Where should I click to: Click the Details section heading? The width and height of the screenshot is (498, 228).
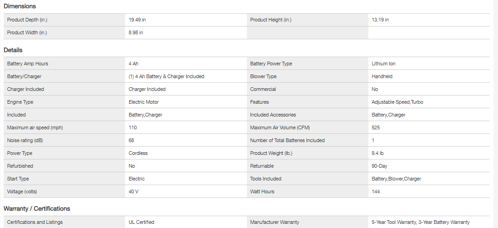pyautogui.click(x=13, y=50)
